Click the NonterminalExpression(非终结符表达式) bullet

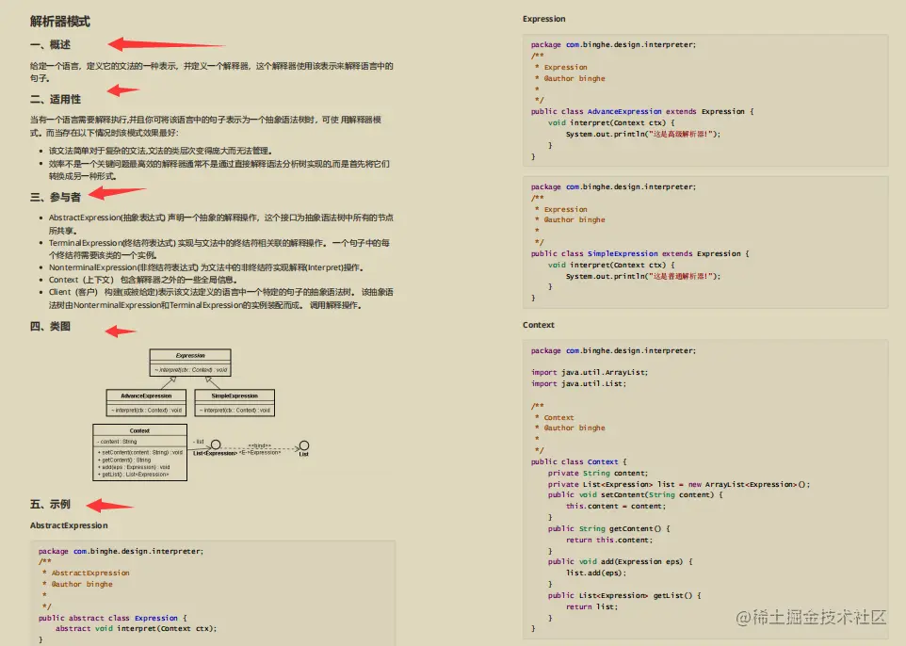pos(206,267)
